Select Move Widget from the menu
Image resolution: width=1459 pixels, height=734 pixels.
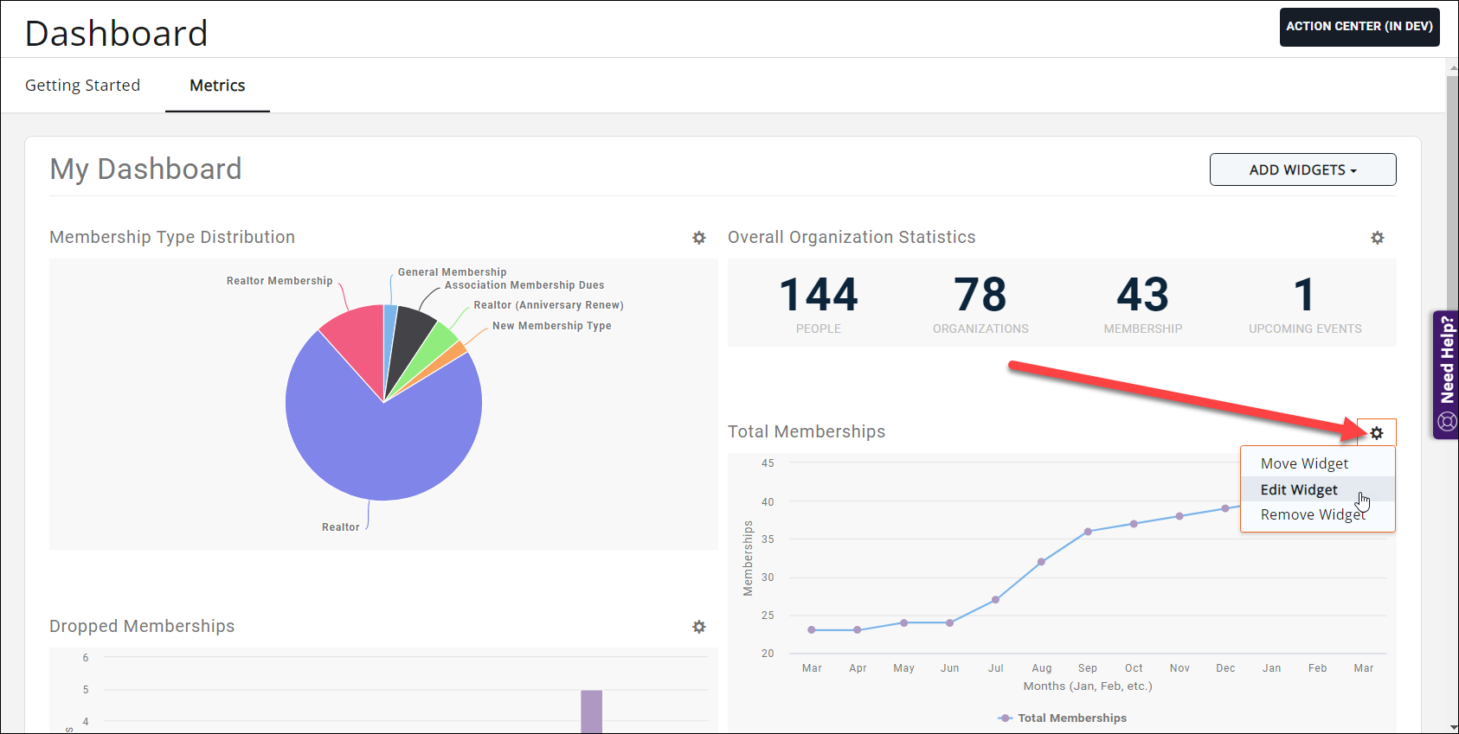pyautogui.click(x=1304, y=464)
